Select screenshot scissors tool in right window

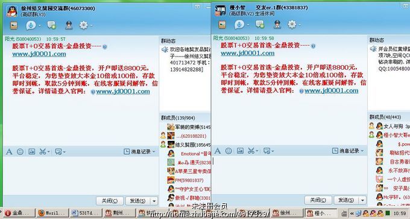pos(251,151)
